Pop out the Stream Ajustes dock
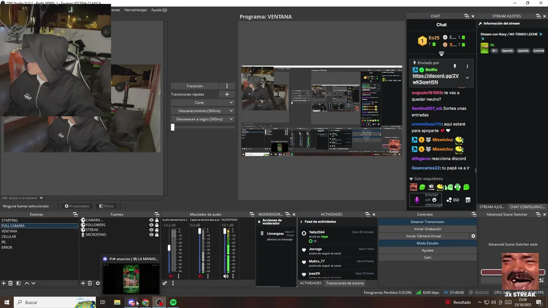Image resolution: width=548 pixels, height=308 pixels. [538, 16]
